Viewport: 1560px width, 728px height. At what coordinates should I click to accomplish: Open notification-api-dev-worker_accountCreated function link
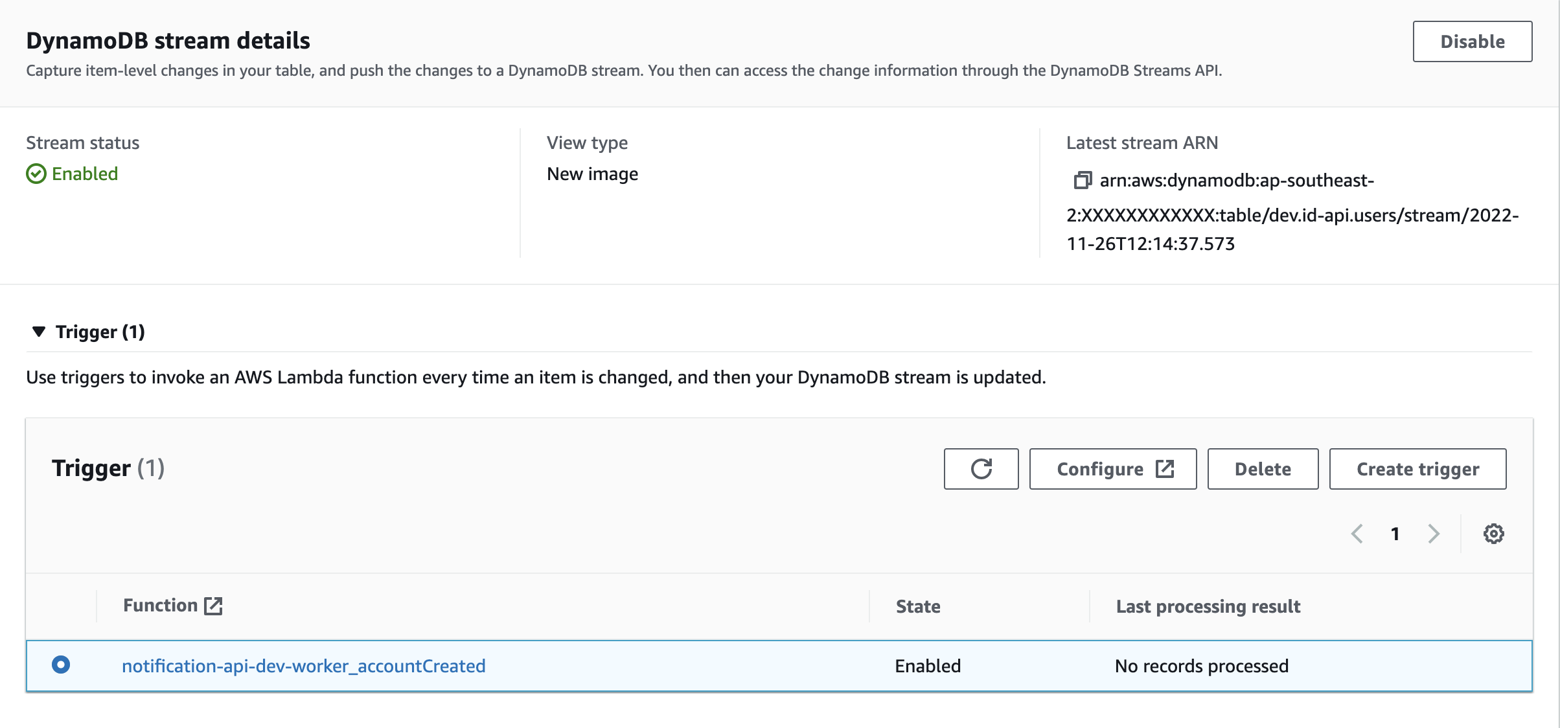(x=303, y=666)
